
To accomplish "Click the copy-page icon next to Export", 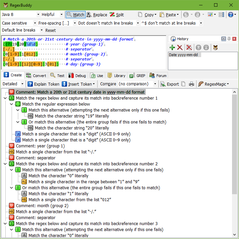I will point(183,84).
